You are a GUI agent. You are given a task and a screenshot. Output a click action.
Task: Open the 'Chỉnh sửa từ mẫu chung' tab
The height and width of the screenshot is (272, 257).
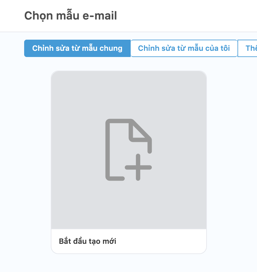(77, 48)
